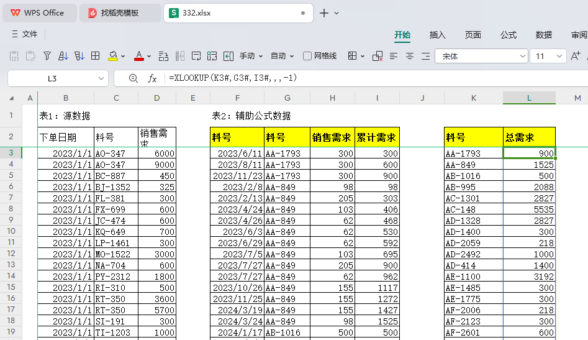Click the column width split icon

179,57
